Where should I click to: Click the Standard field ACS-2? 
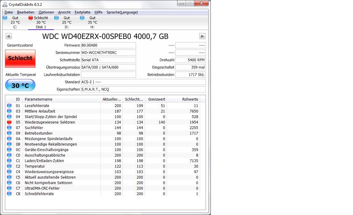(x=143, y=82)
